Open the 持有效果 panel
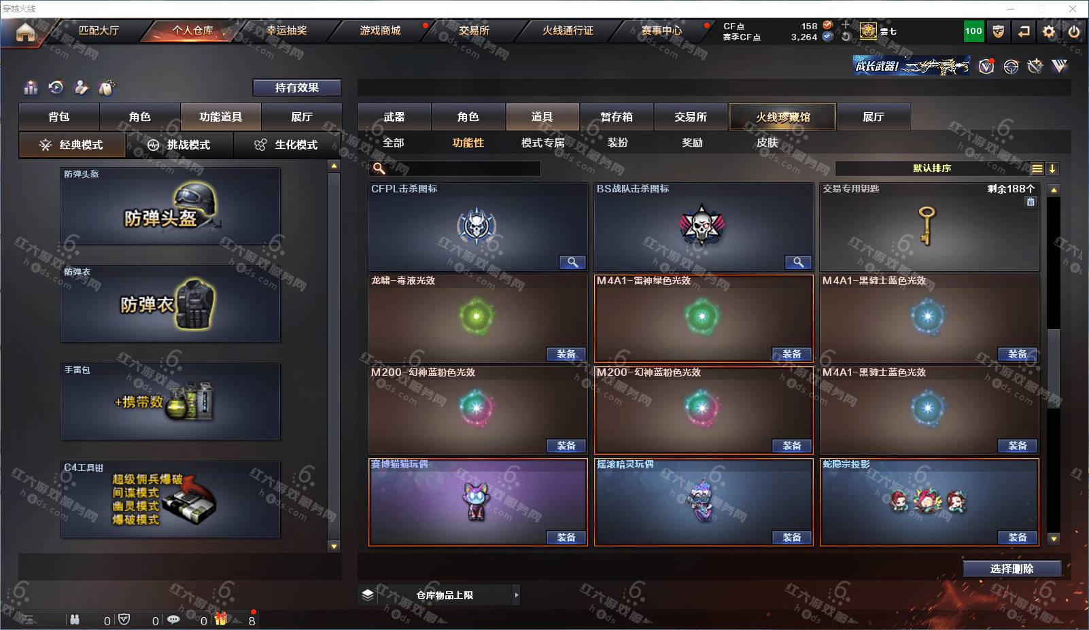 tap(297, 88)
